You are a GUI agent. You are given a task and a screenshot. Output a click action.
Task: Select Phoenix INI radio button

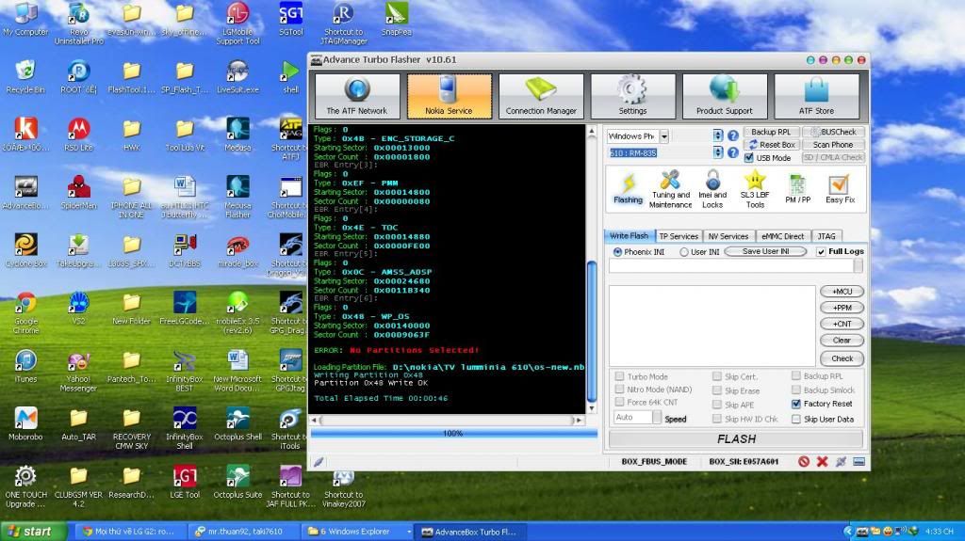617,252
